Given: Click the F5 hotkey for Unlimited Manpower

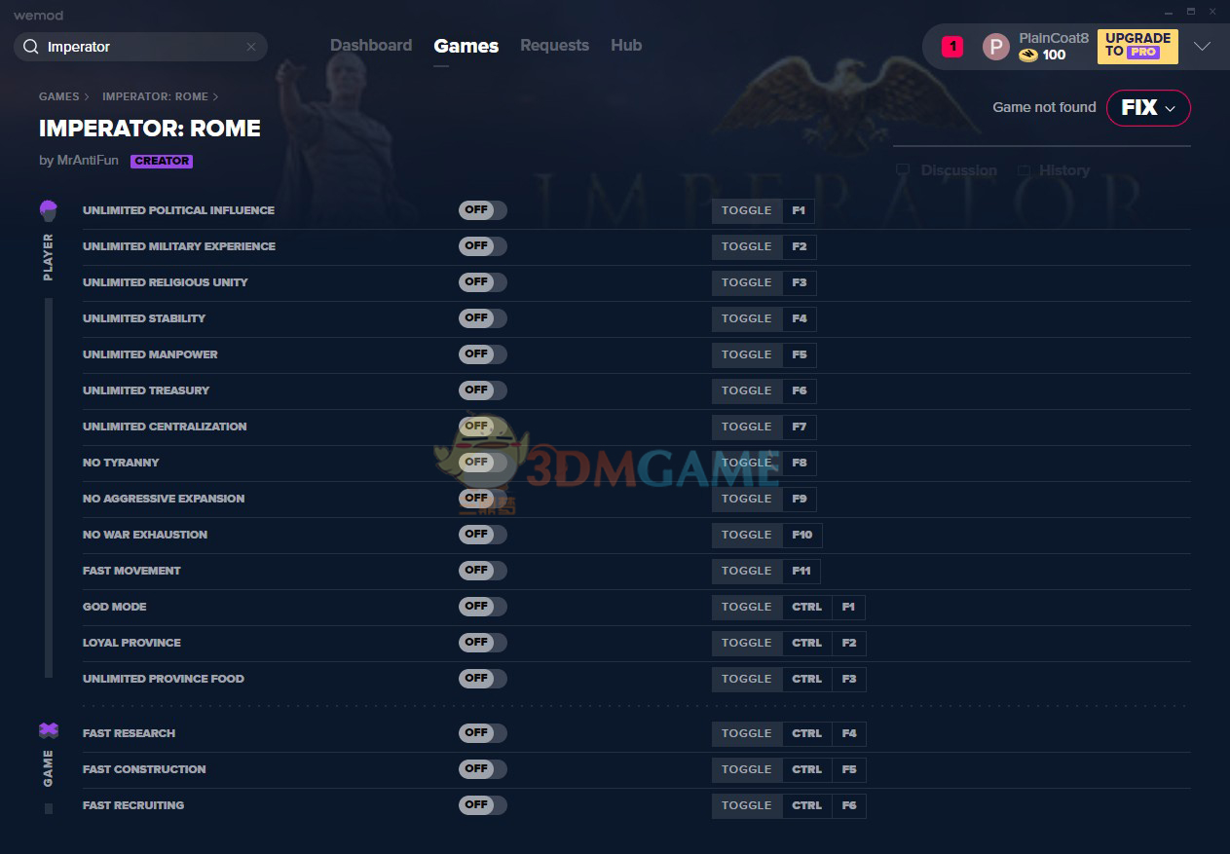Looking at the screenshot, I should [800, 354].
